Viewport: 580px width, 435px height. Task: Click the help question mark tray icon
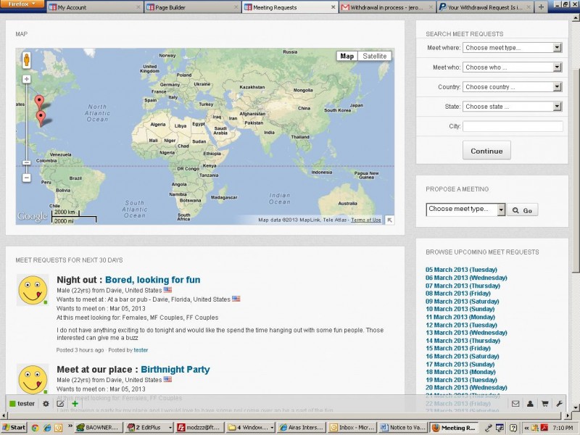click(x=513, y=428)
